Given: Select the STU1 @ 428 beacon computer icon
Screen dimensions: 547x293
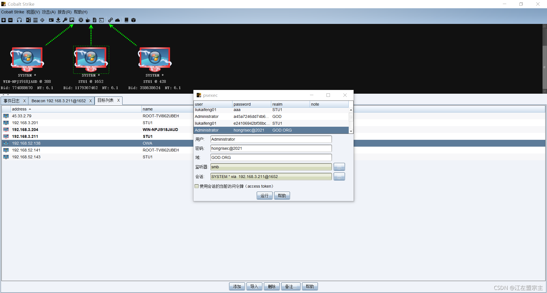Looking at the screenshot, I should pos(155,59).
